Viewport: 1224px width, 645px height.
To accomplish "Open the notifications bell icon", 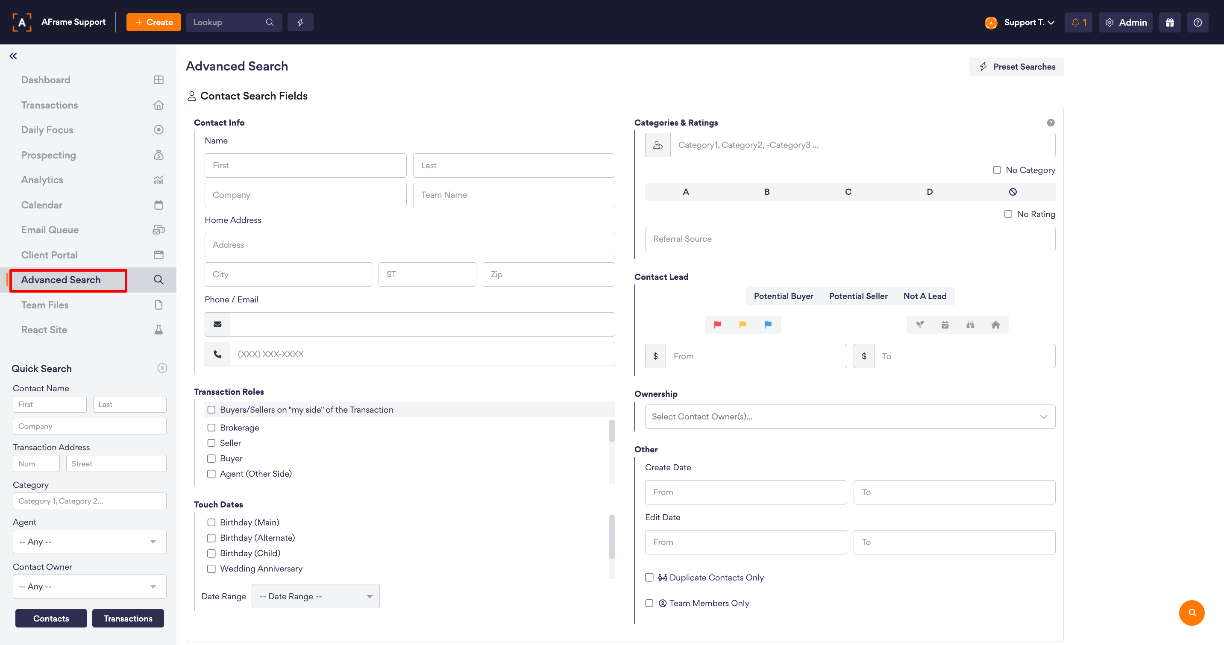I will (x=1078, y=22).
